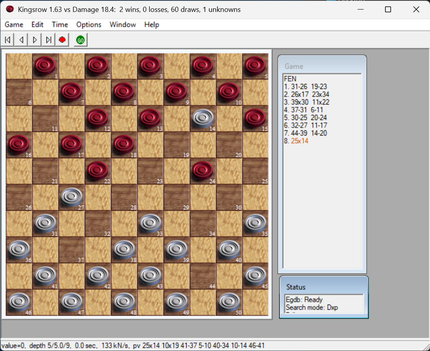Click the Egdb: Ready status line
Viewport: 430px width, 351px height.
pyautogui.click(x=304, y=299)
